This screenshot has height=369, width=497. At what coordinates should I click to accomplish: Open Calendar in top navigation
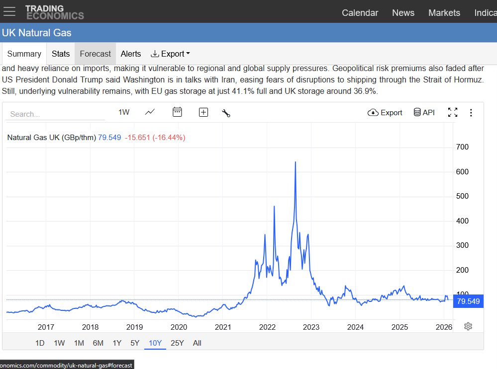pos(360,12)
